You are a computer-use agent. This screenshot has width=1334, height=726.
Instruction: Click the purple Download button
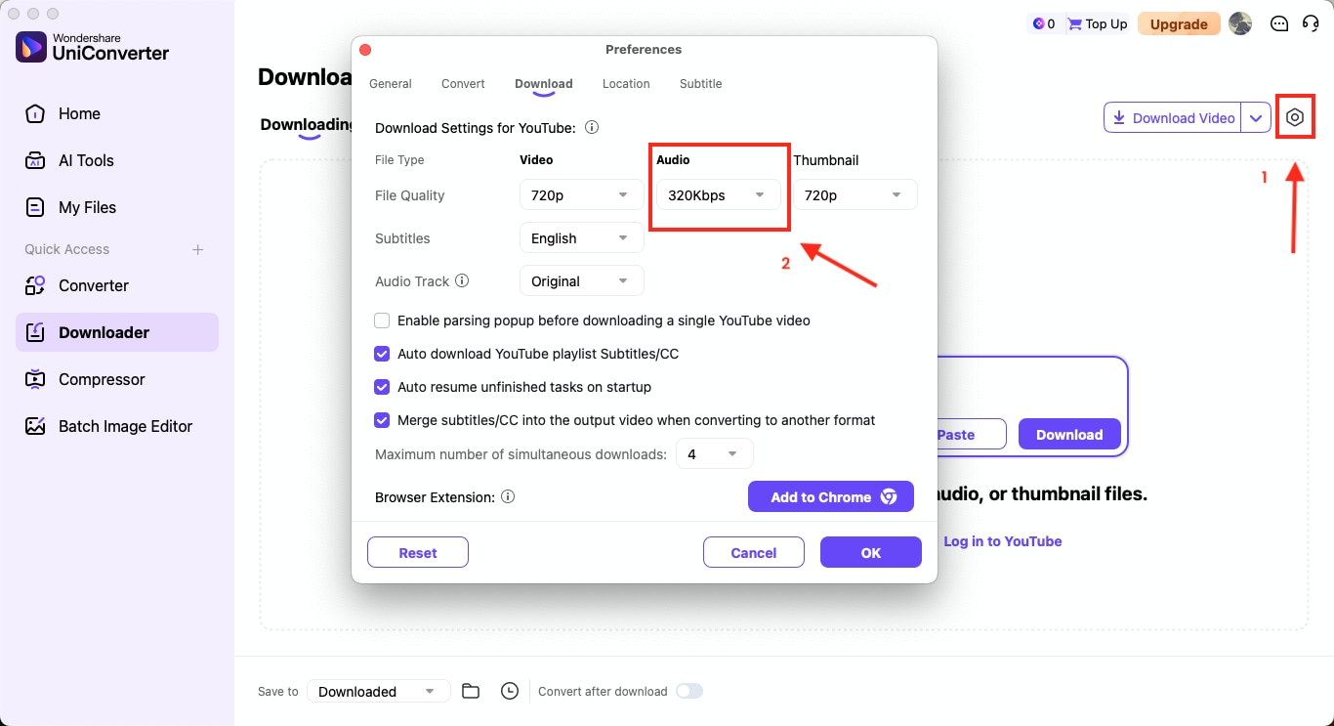point(1069,435)
